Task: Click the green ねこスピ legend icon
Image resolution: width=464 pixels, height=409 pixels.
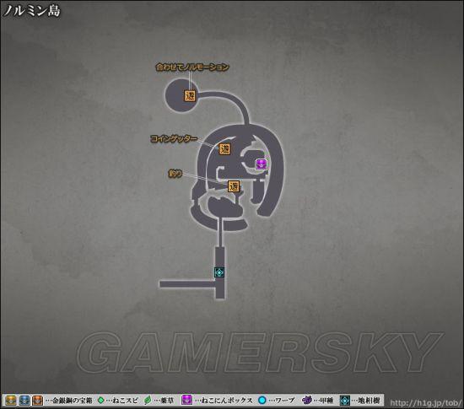Action: coord(101,401)
